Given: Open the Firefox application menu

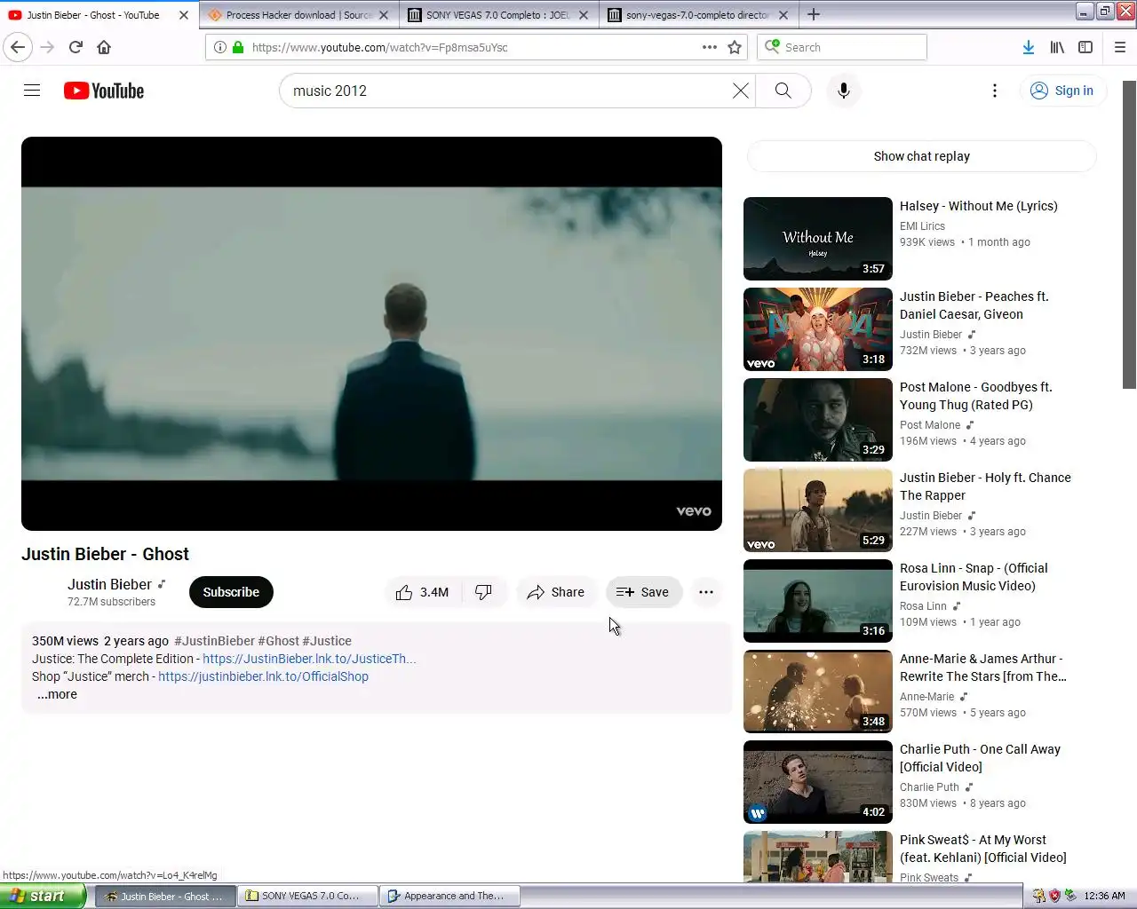Looking at the screenshot, I should point(1120,47).
